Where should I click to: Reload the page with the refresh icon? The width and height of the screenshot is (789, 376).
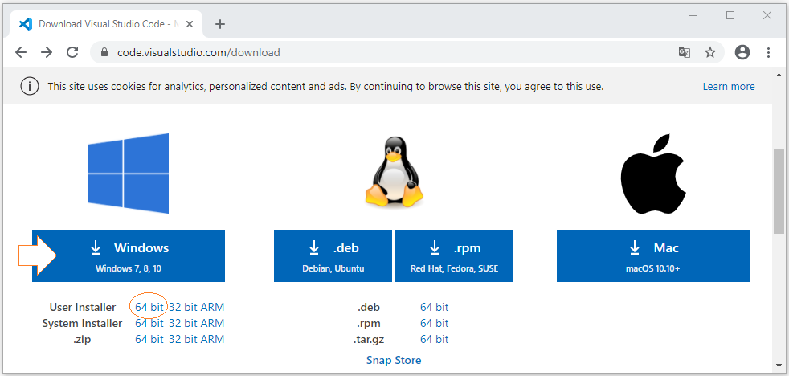coord(73,52)
